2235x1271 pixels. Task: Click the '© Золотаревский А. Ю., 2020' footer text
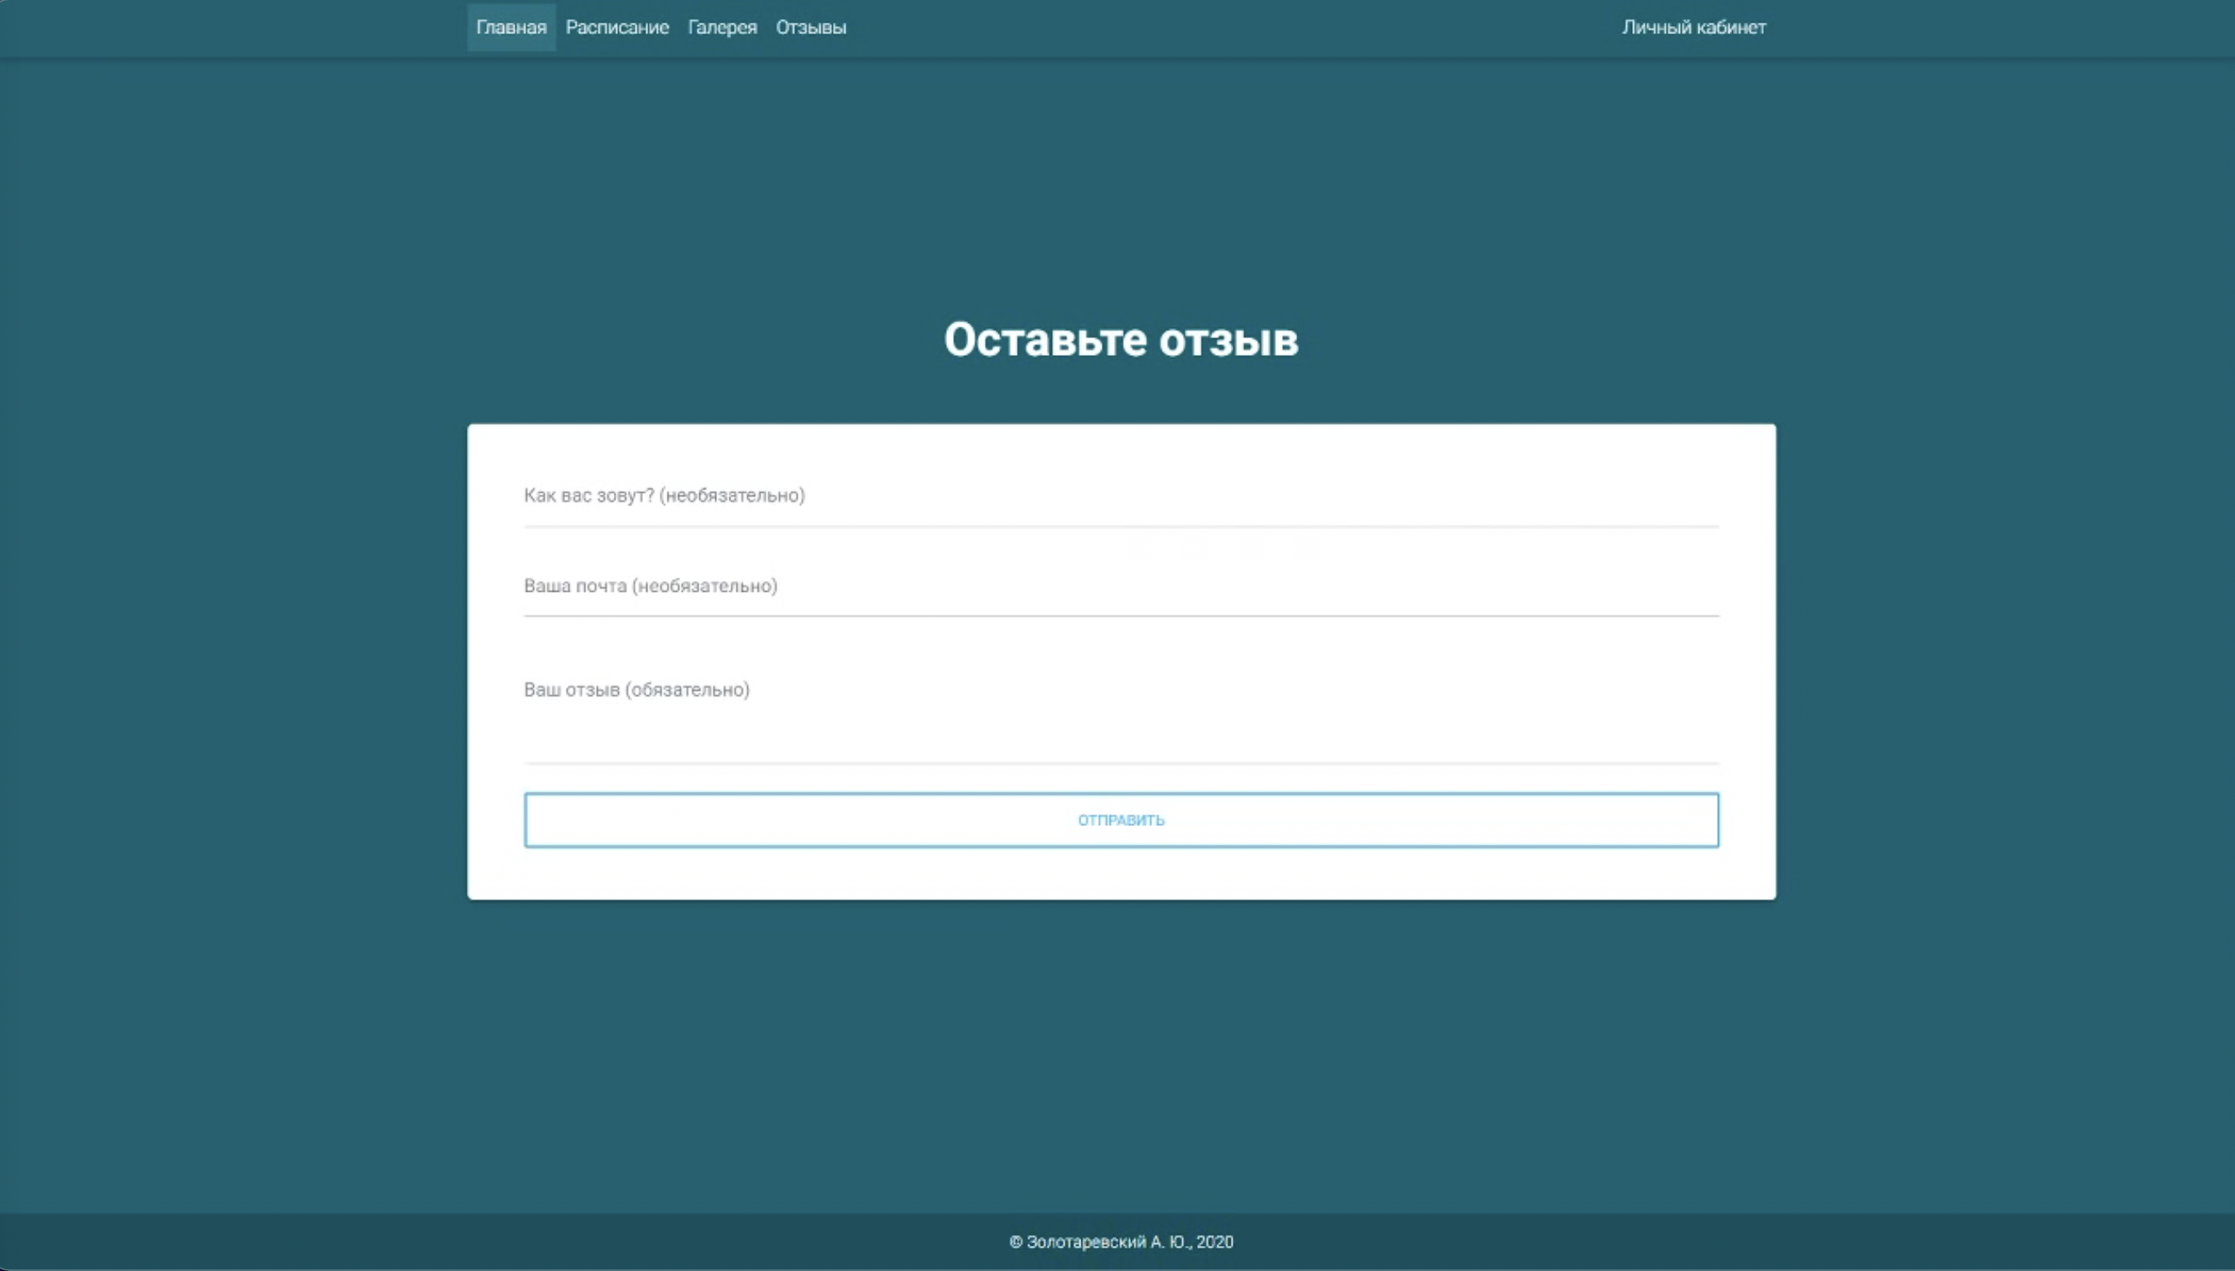pyautogui.click(x=1121, y=1242)
